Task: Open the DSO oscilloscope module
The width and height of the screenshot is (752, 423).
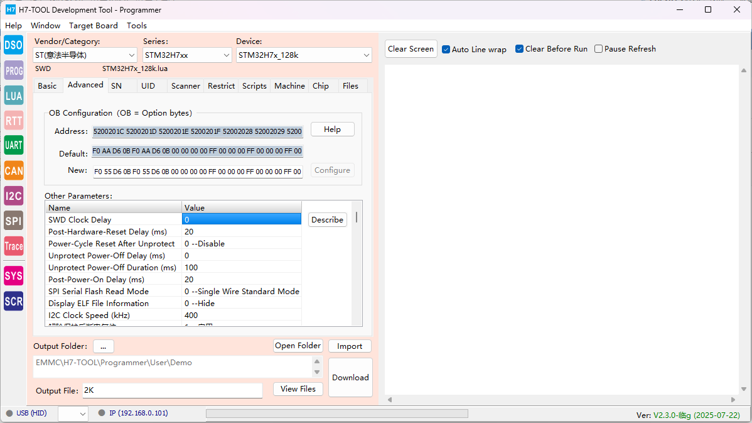Action: pyautogui.click(x=13, y=45)
